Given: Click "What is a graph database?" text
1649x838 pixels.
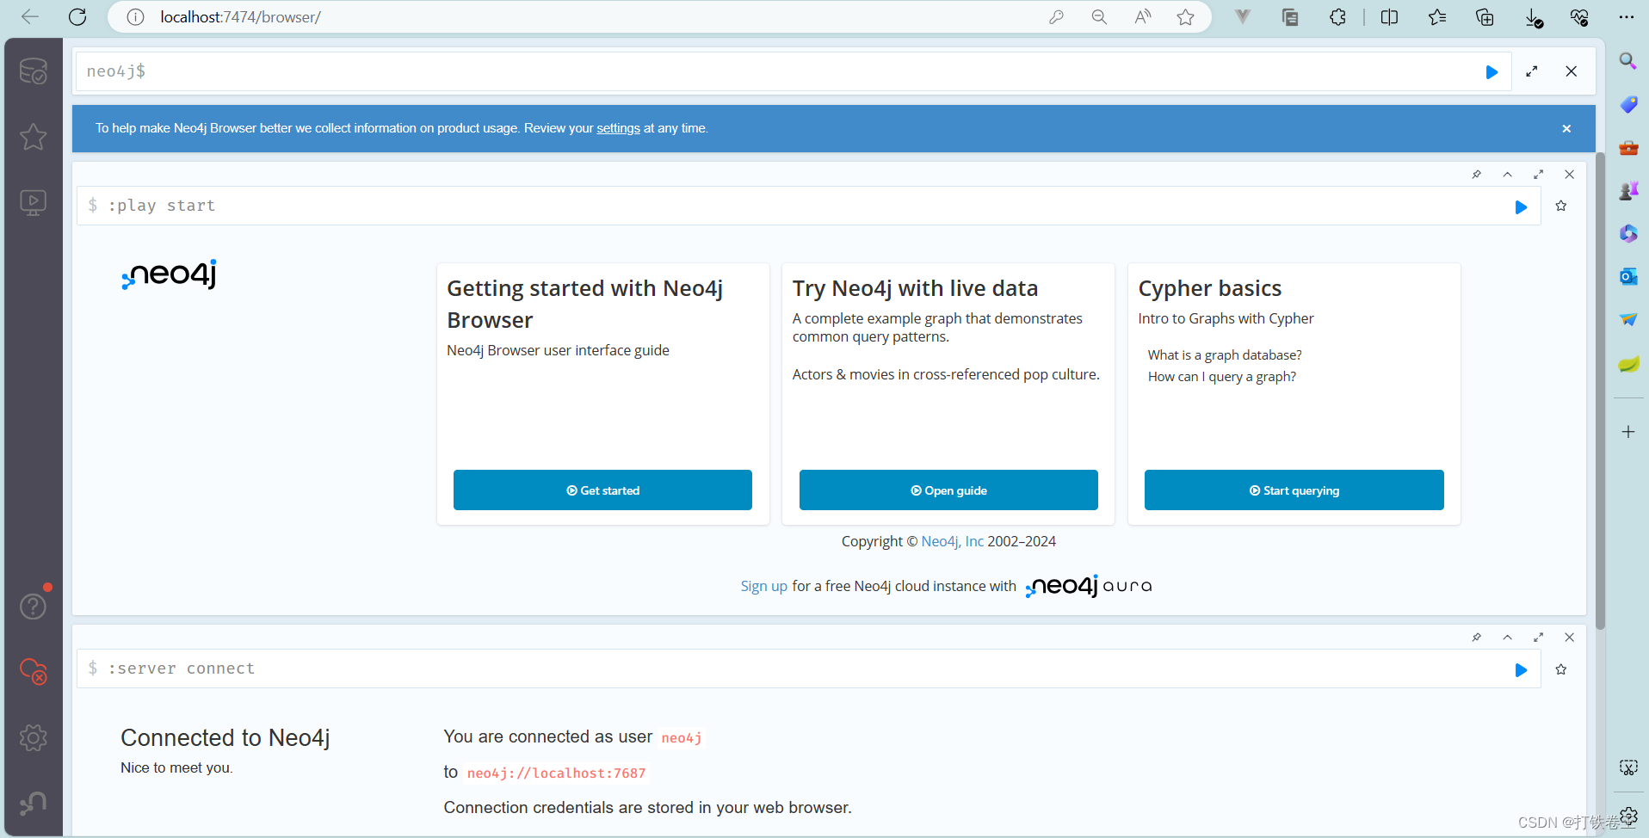Looking at the screenshot, I should [1225, 355].
